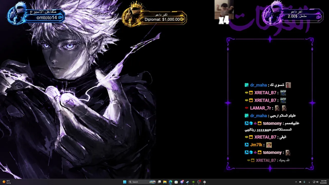This screenshot has width=329, height=185.
Task: Switch the Arabic keyboard language indicator
Action: pyautogui.click(x=309, y=182)
